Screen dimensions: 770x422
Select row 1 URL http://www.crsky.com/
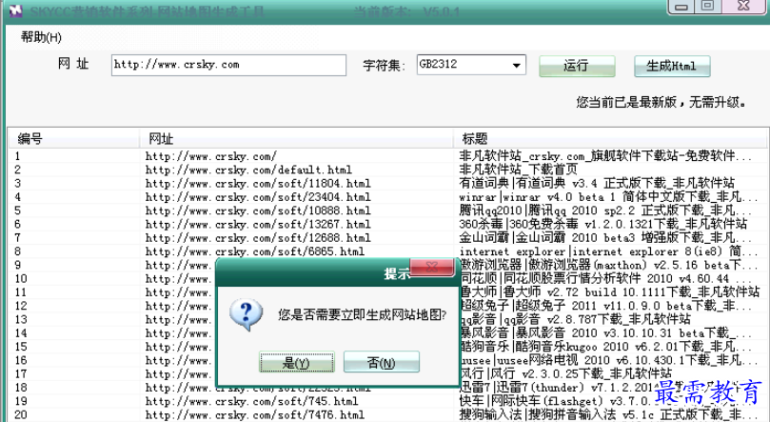point(211,156)
